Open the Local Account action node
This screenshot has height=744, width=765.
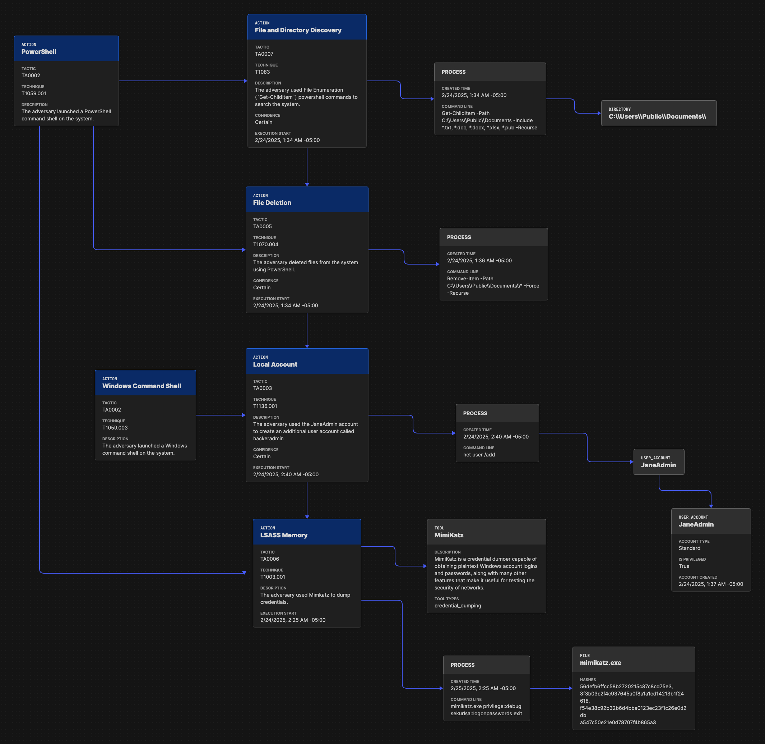click(x=307, y=415)
